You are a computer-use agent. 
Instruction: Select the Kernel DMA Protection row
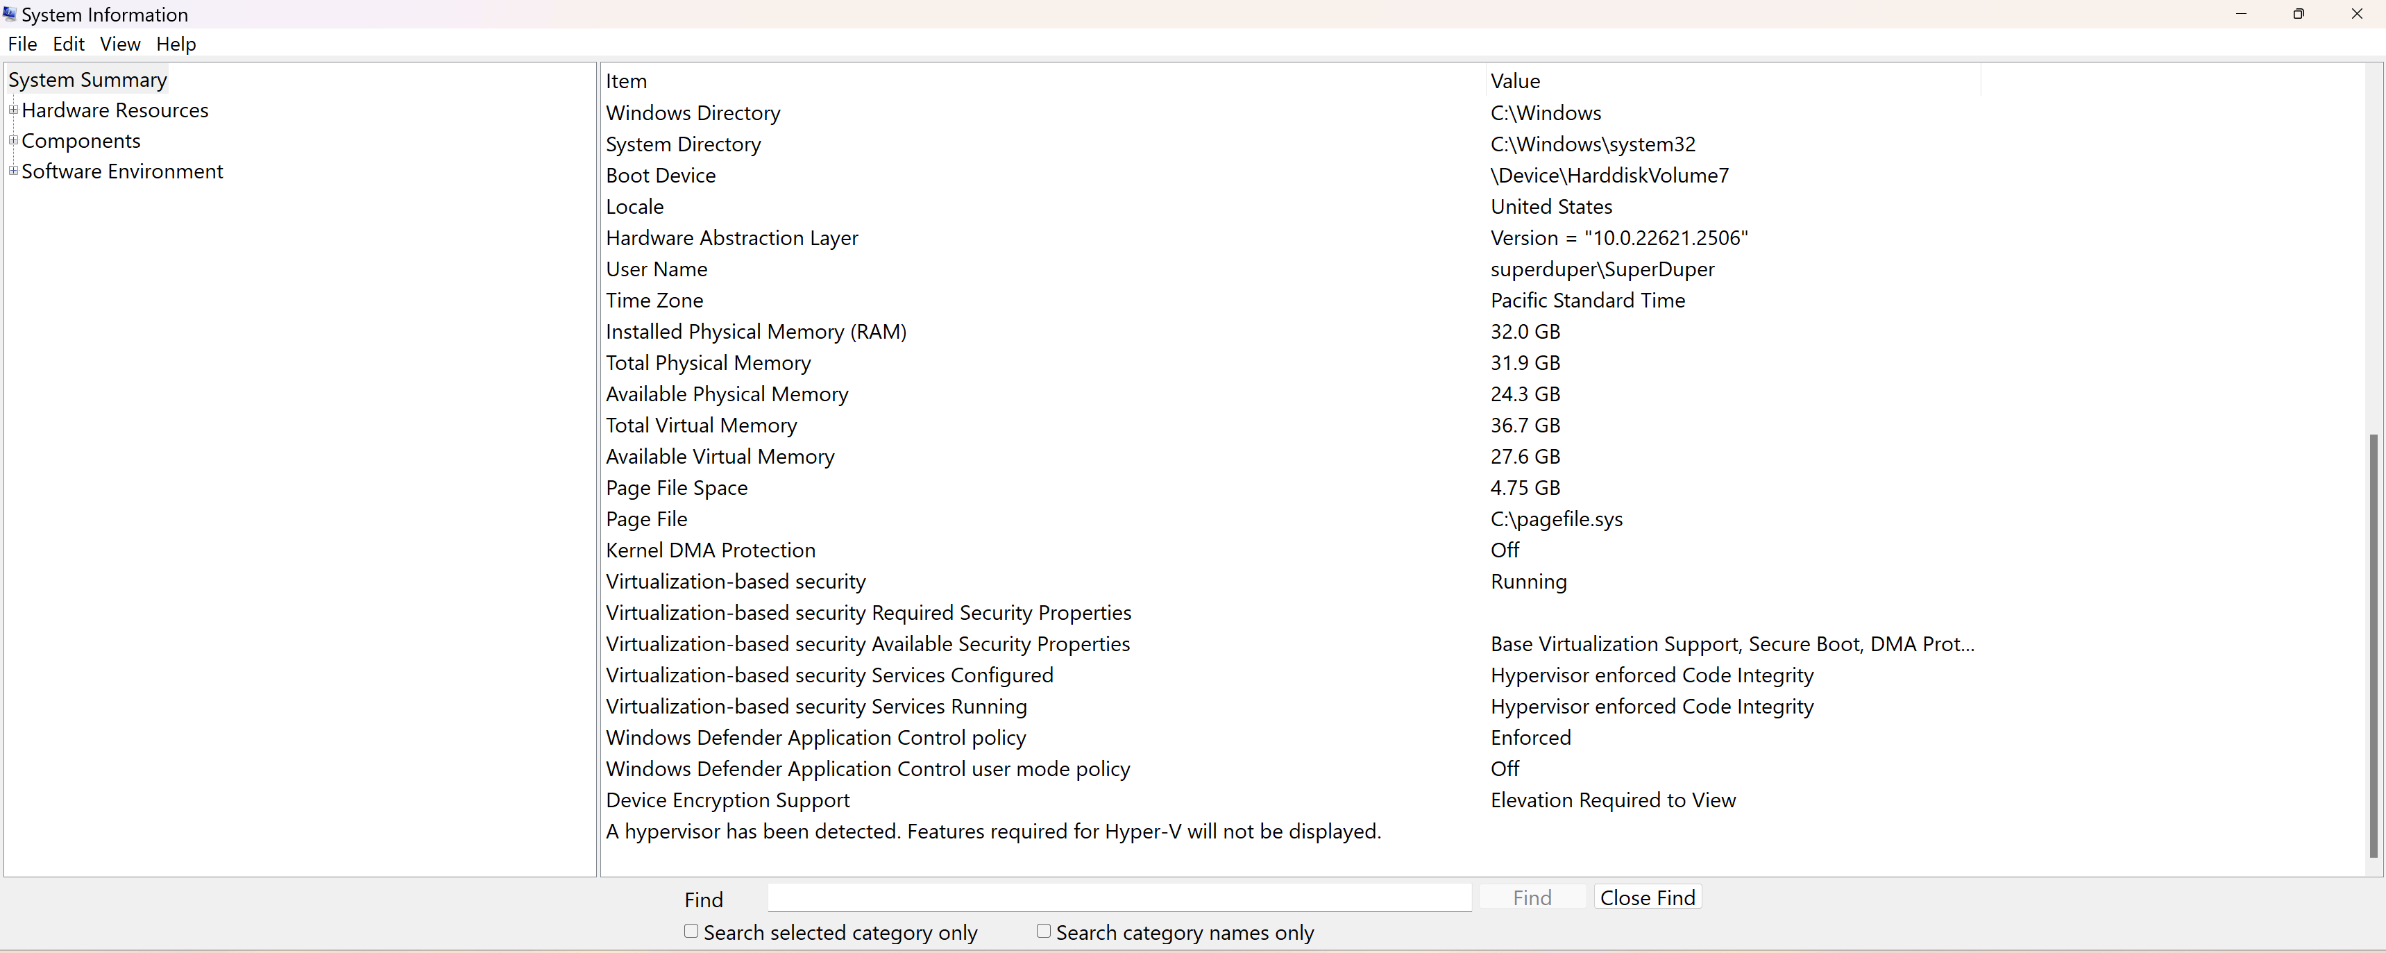711,550
